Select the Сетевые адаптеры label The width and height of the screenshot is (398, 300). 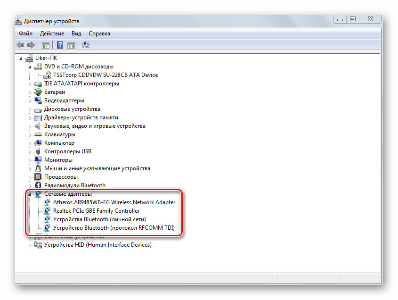(x=68, y=194)
